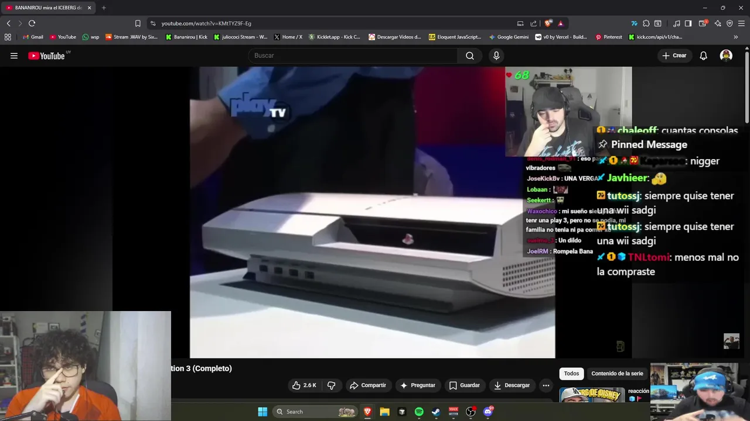Go back to the previous page

tap(8, 23)
